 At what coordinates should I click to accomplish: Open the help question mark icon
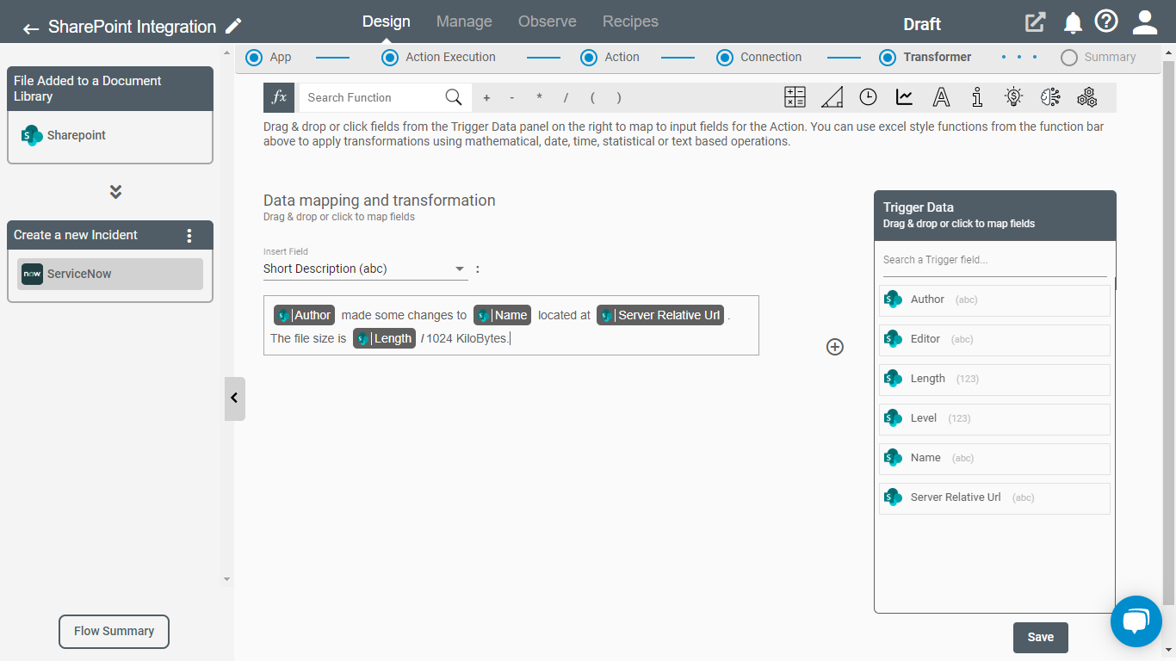(1106, 22)
